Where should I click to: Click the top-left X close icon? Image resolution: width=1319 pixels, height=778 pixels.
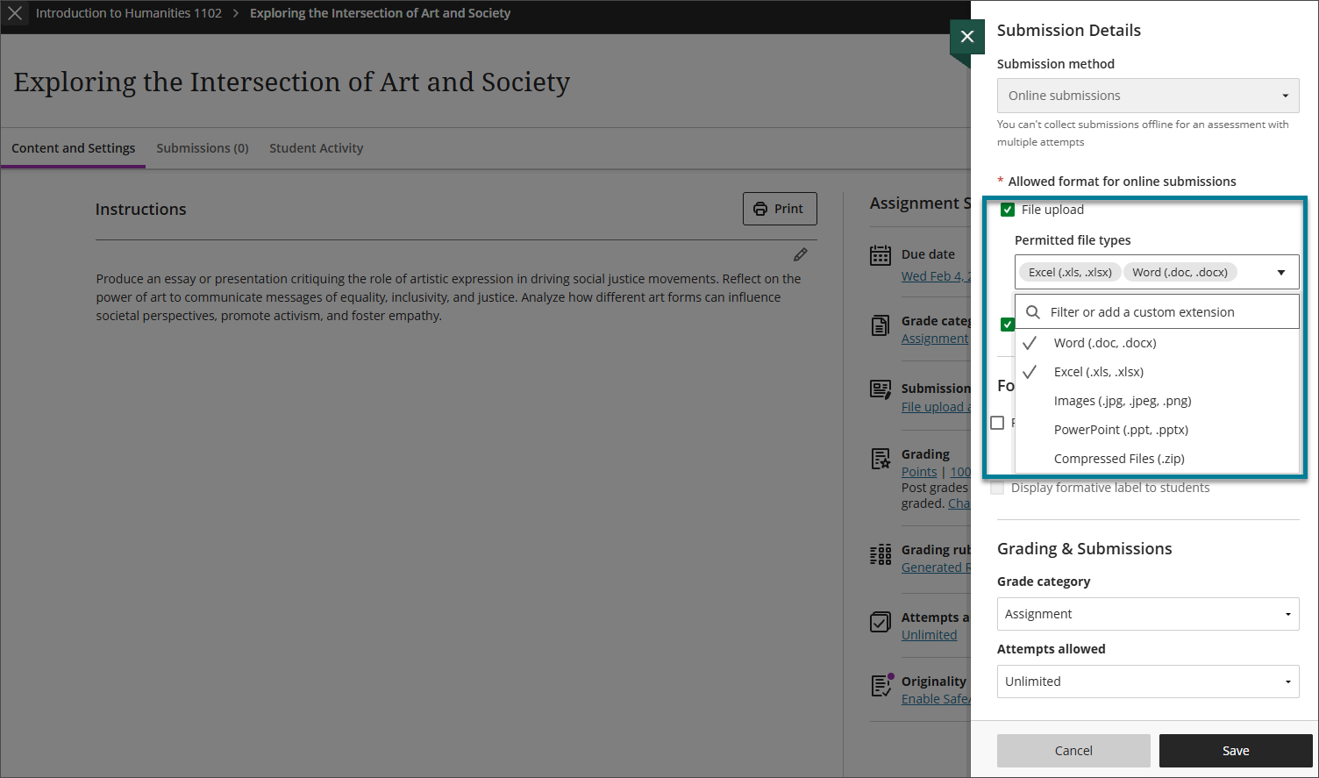[x=15, y=13]
